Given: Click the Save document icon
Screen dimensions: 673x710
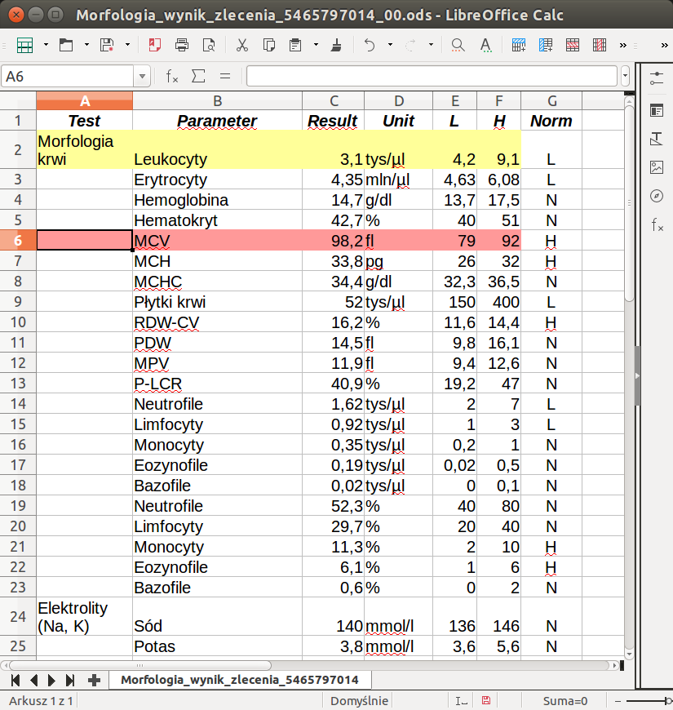Looking at the screenshot, I should point(107,45).
